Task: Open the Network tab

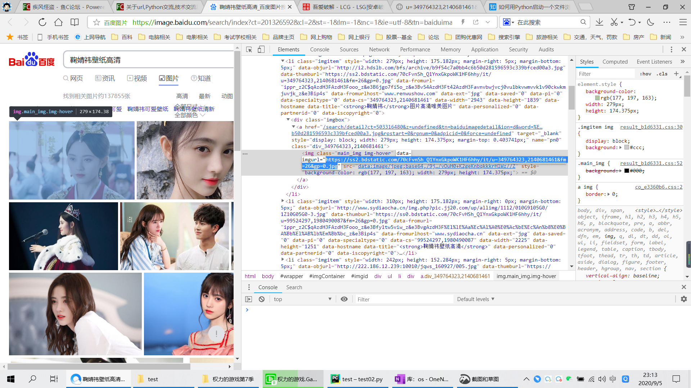Action: pos(379,50)
